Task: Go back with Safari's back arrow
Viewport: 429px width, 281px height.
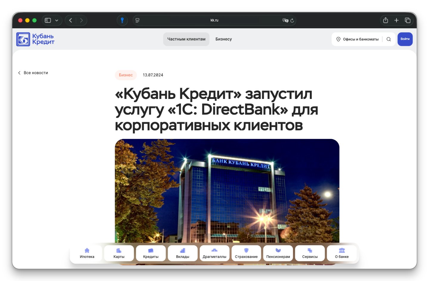Action: [71, 20]
